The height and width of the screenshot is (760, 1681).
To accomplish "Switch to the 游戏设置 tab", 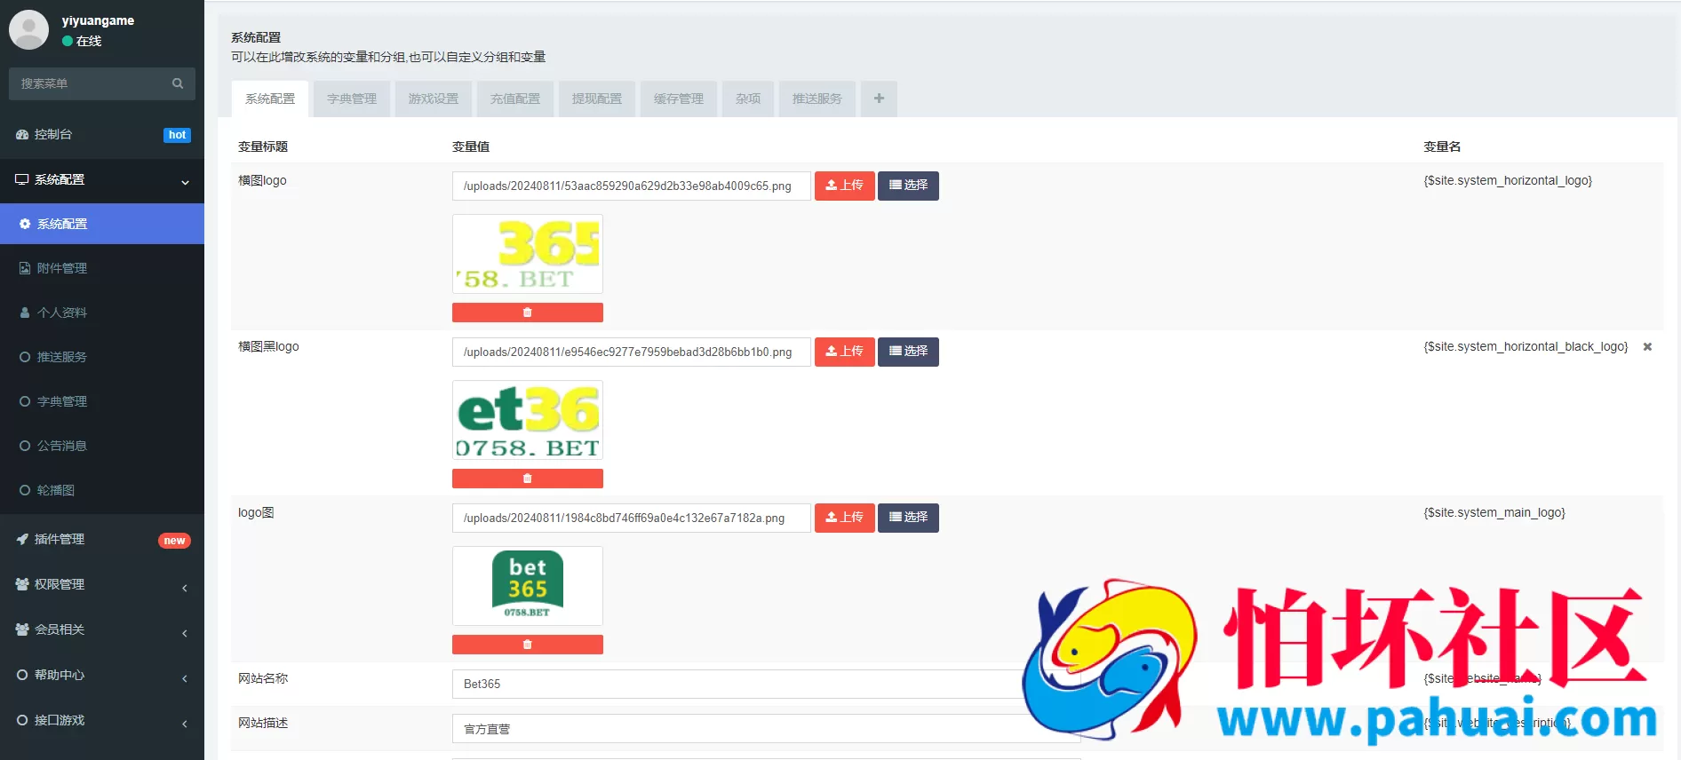I will [x=434, y=99].
